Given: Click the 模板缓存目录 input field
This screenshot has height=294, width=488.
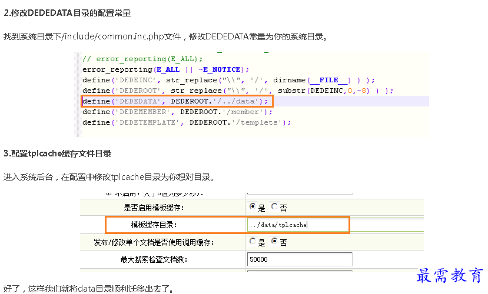Looking at the screenshot, I should 298,225.
